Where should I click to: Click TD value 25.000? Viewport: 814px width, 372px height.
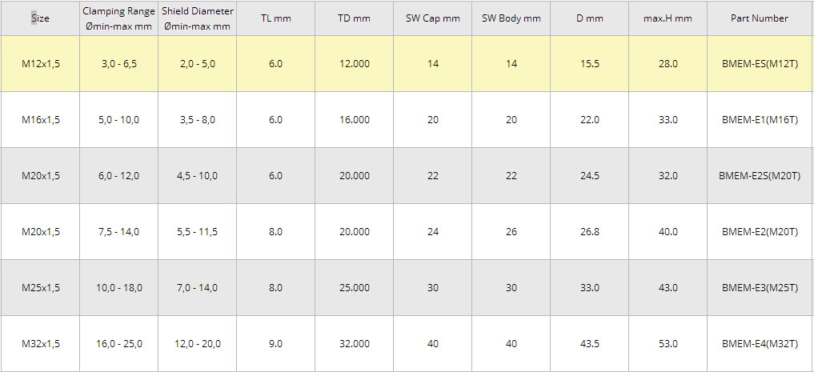tap(354, 288)
